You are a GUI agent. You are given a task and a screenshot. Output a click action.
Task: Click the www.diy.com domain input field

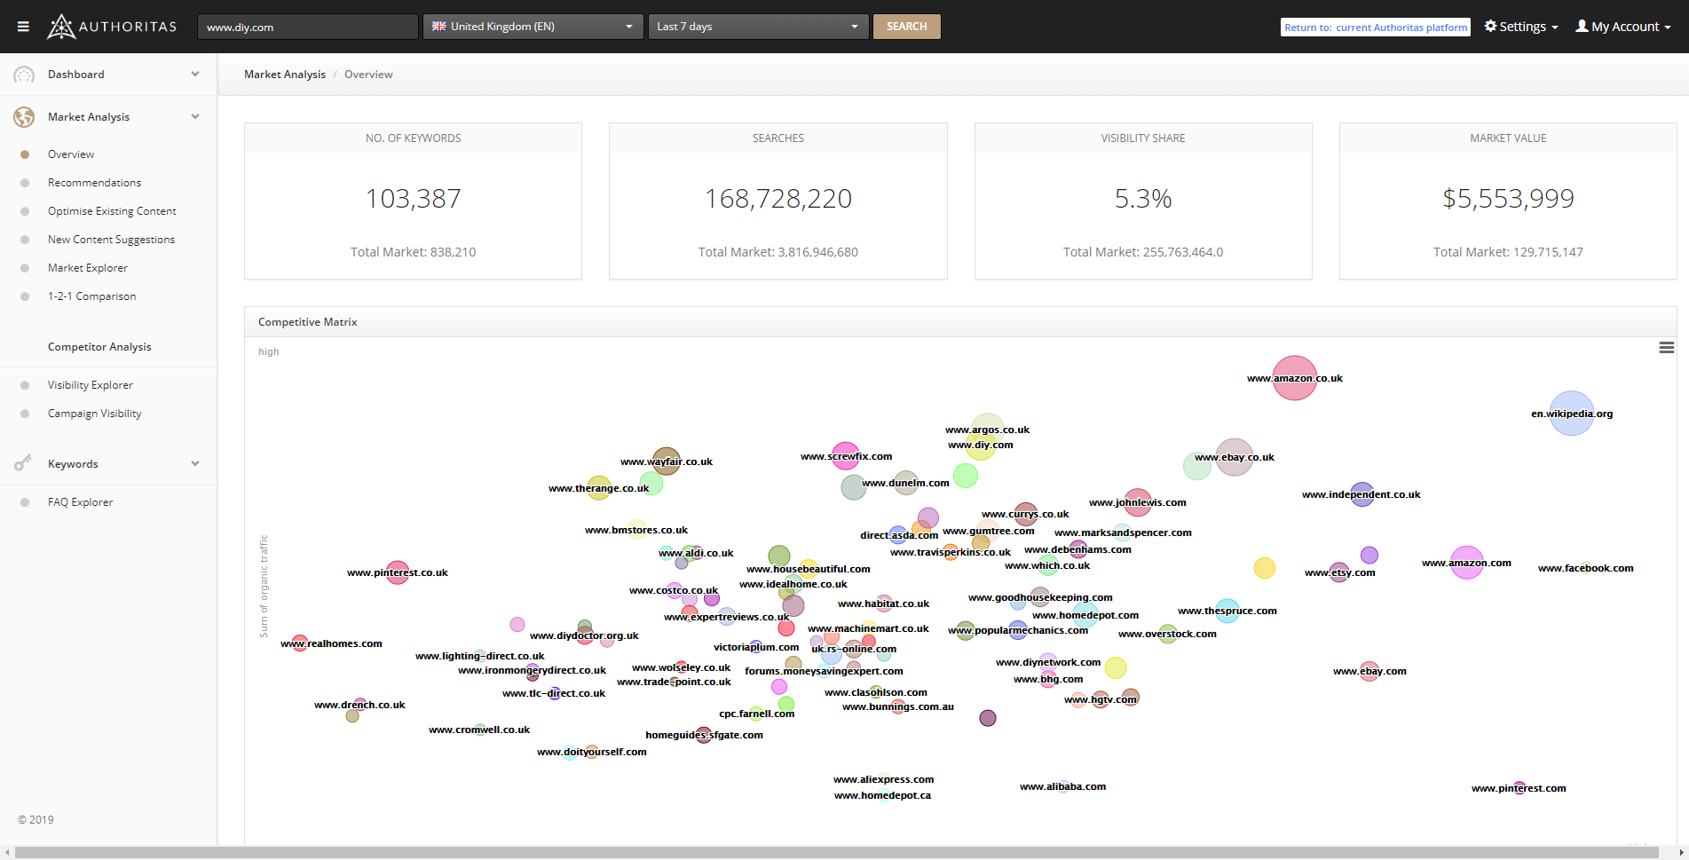click(x=307, y=27)
